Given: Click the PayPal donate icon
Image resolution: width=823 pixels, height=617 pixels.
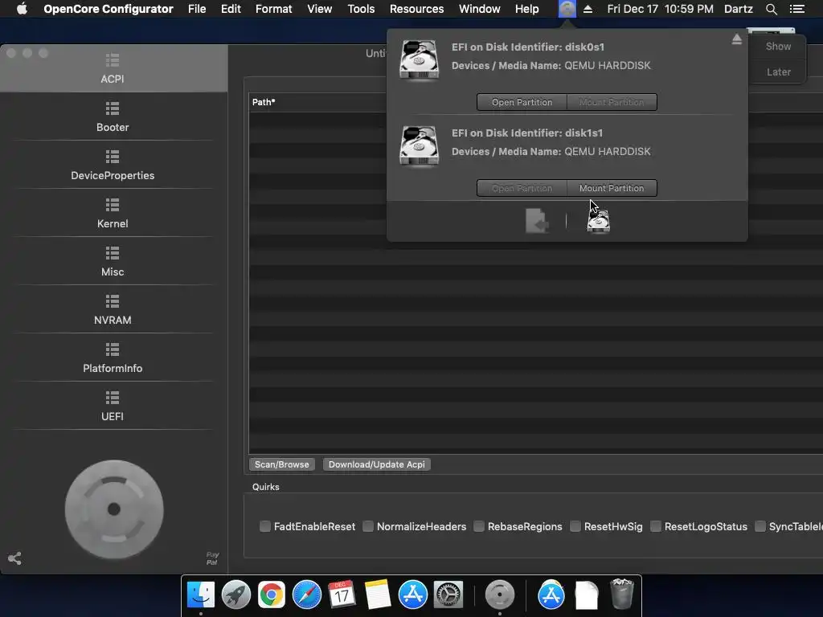Looking at the screenshot, I should pos(212,558).
